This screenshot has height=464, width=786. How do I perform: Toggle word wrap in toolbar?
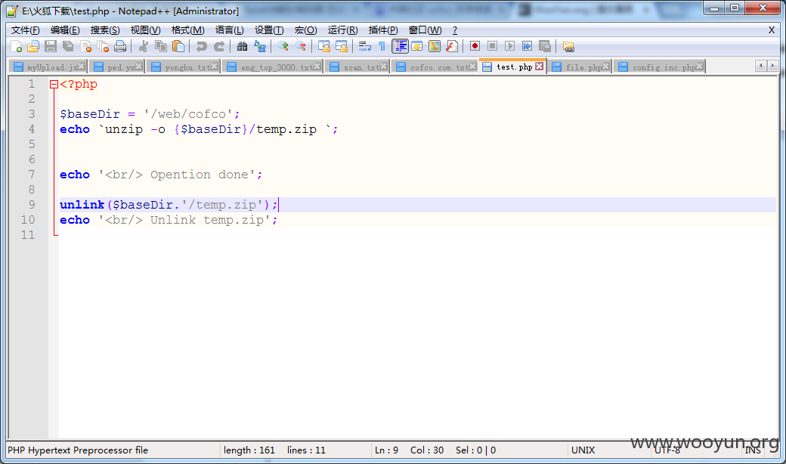tap(364, 47)
